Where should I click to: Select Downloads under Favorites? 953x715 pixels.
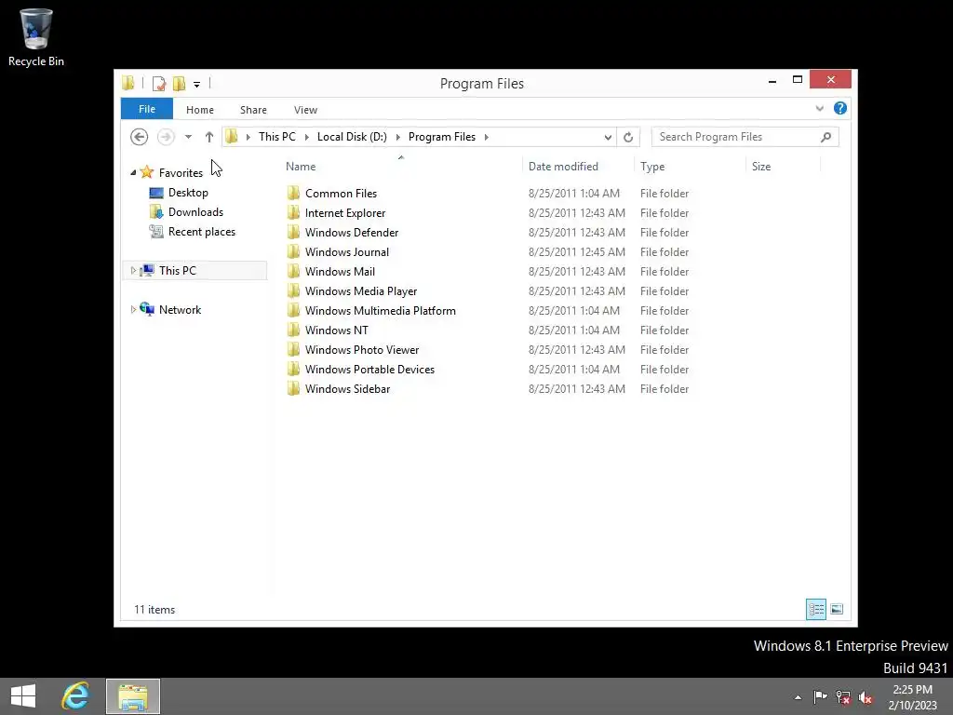(x=195, y=212)
